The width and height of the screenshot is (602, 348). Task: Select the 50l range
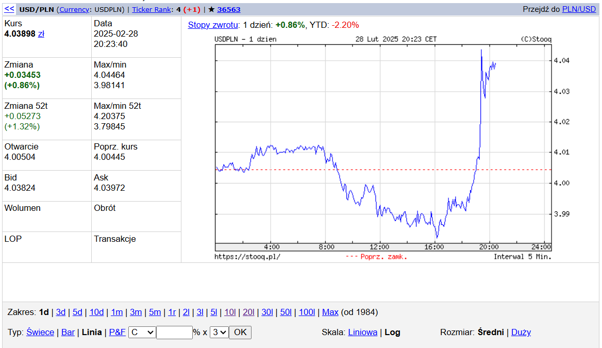click(x=286, y=312)
